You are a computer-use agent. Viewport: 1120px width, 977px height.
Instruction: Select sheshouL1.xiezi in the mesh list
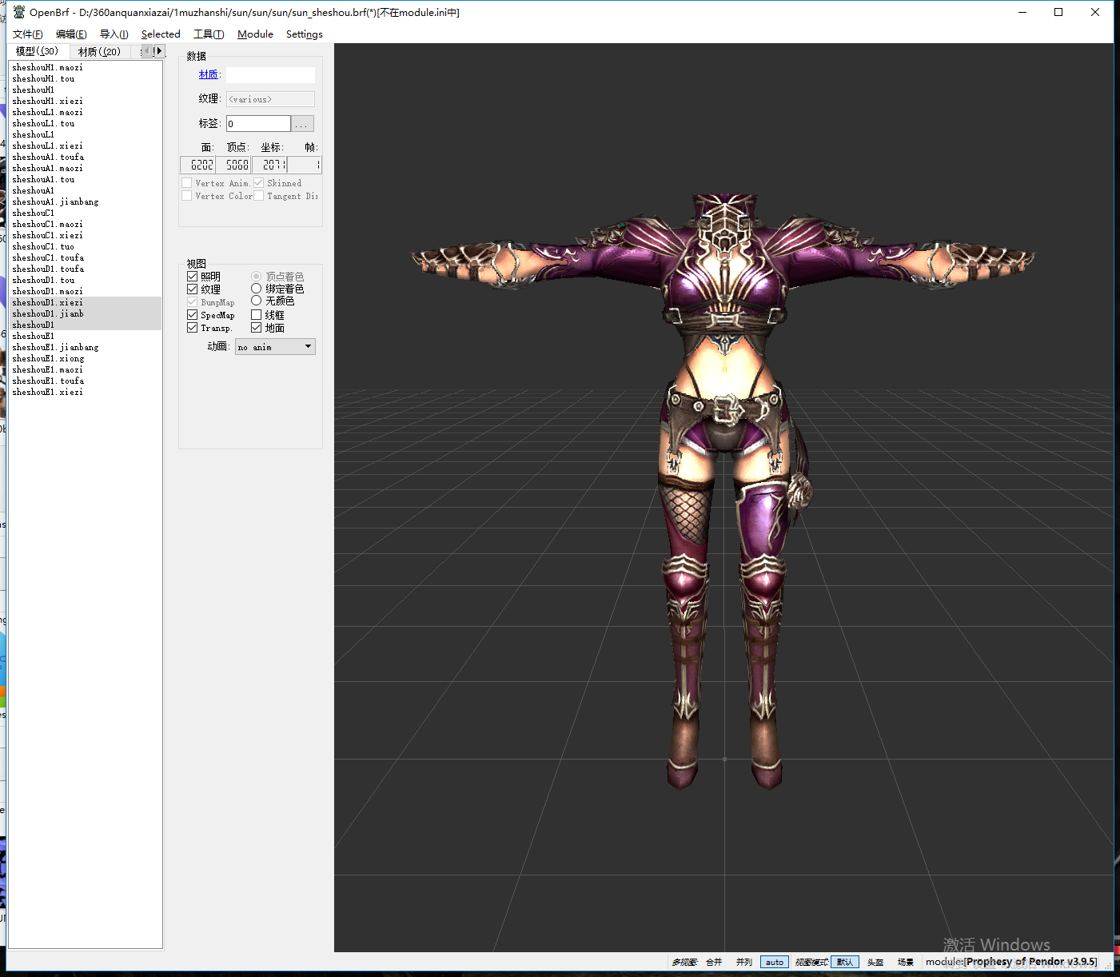coord(85,146)
